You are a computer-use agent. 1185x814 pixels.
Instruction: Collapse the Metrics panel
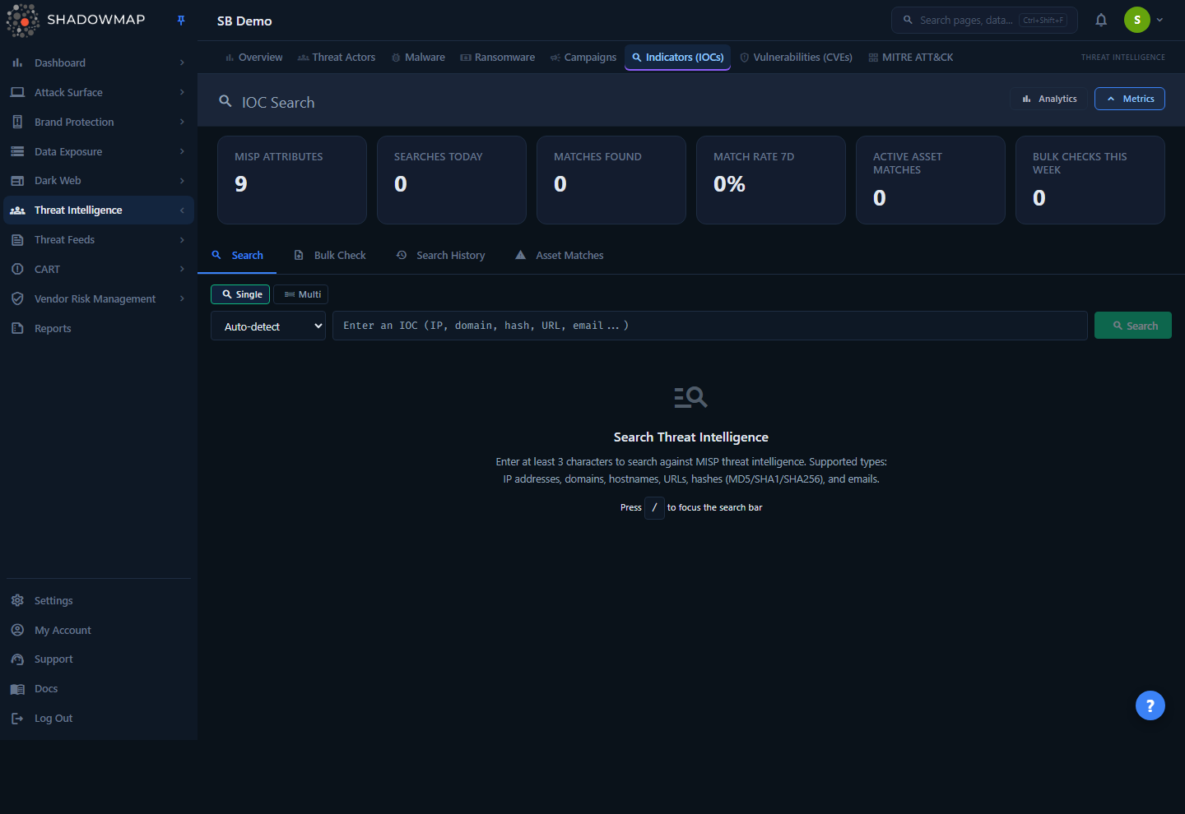click(x=1130, y=99)
